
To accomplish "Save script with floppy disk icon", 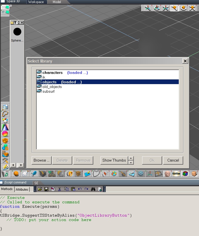I will pyautogui.click(x=46, y=189).
